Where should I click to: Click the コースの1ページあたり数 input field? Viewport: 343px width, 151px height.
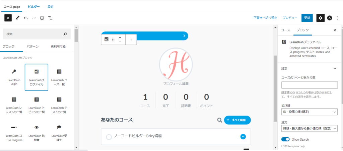click(309, 85)
